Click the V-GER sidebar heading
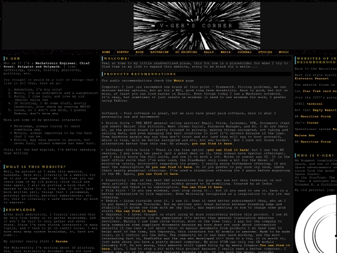This screenshot has width=337, height=253. (x=12, y=59)
